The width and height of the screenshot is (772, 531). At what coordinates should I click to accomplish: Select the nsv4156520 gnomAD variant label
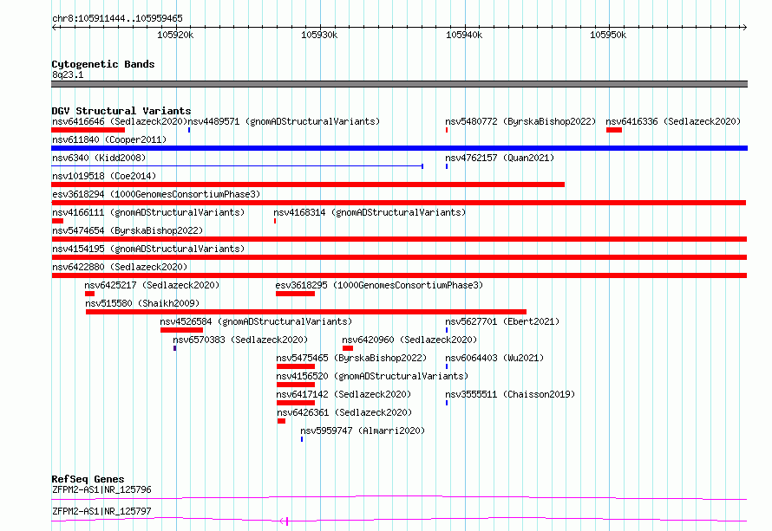(372, 376)
